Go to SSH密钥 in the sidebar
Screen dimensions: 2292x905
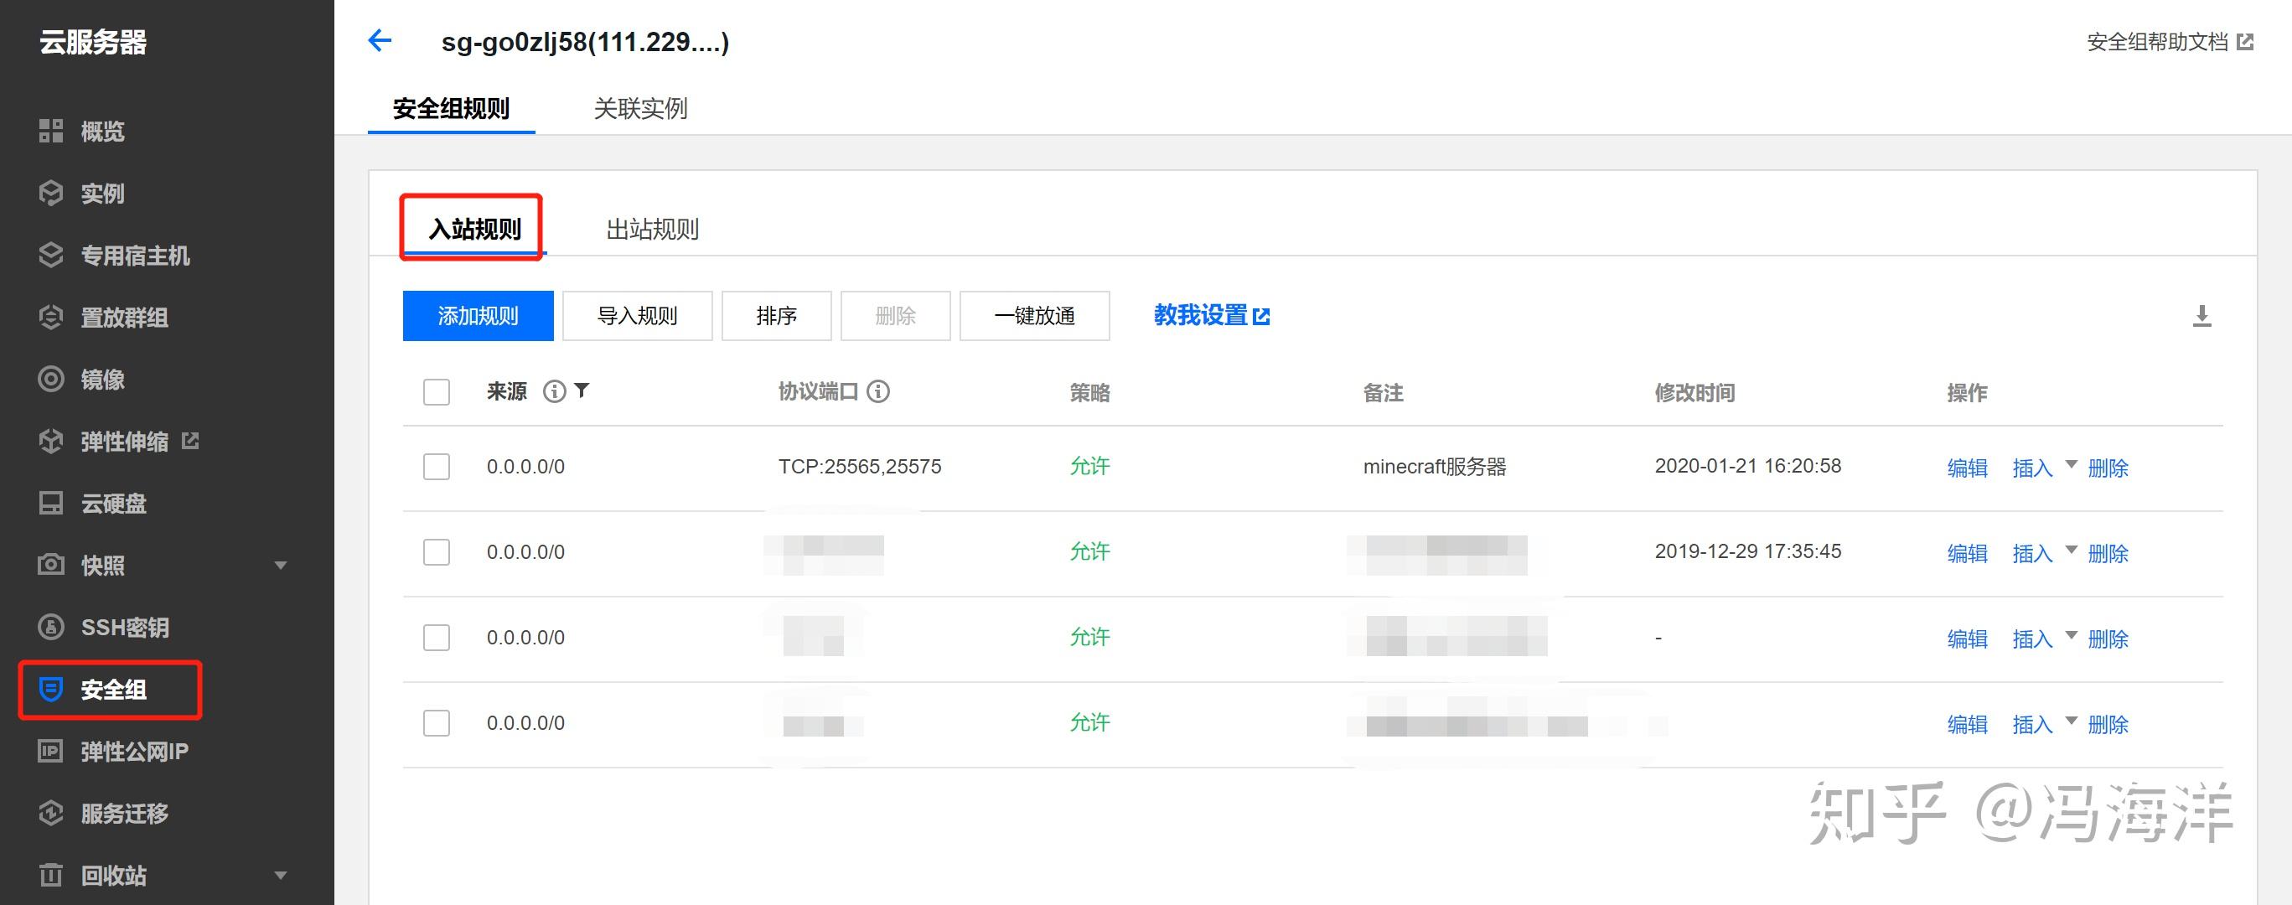click(x=125, y=628)
